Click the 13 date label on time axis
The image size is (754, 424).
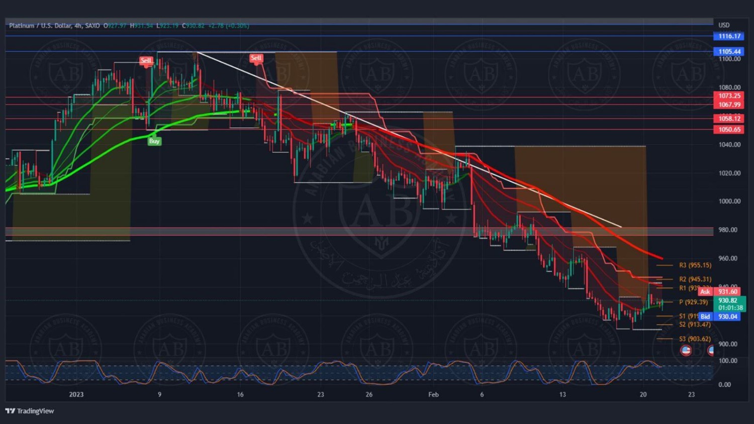562,394
